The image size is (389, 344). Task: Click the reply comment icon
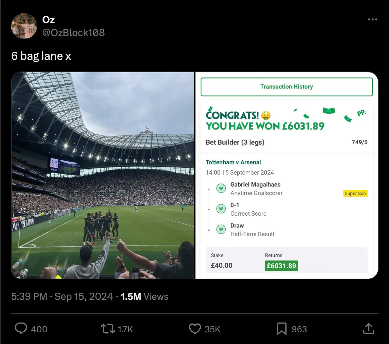(21, 329)
